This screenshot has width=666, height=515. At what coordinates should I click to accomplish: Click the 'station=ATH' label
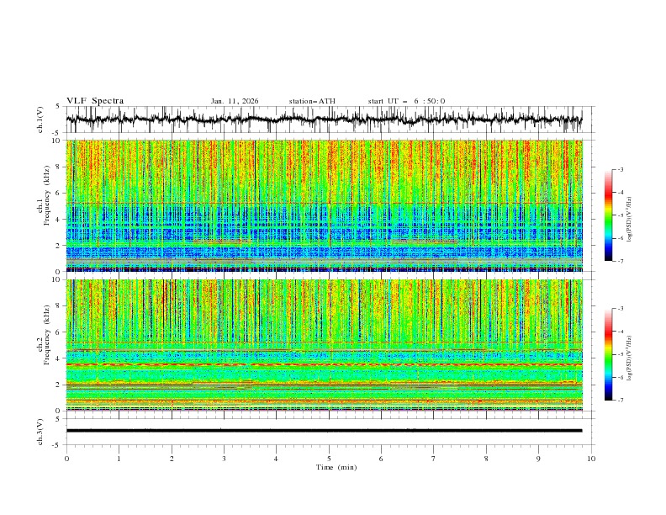(x=312, y=101)
